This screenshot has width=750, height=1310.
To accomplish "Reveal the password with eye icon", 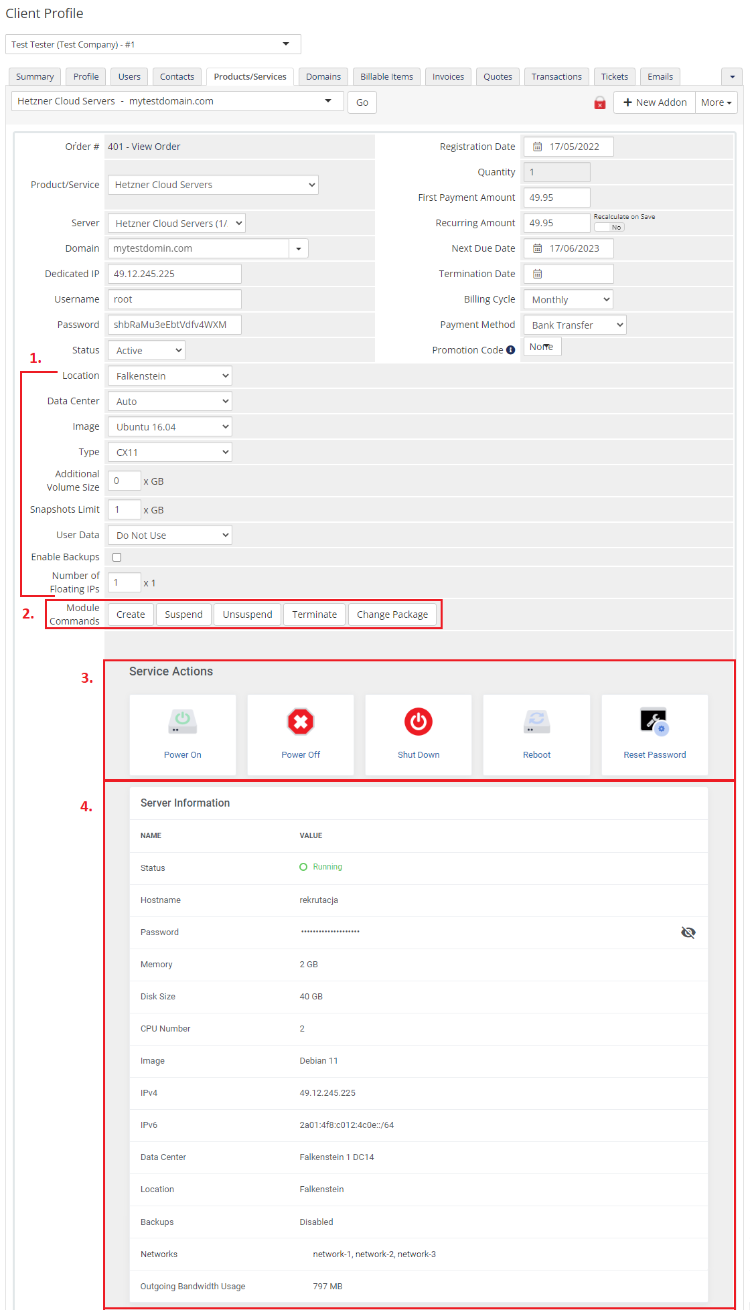I will 688,932.
